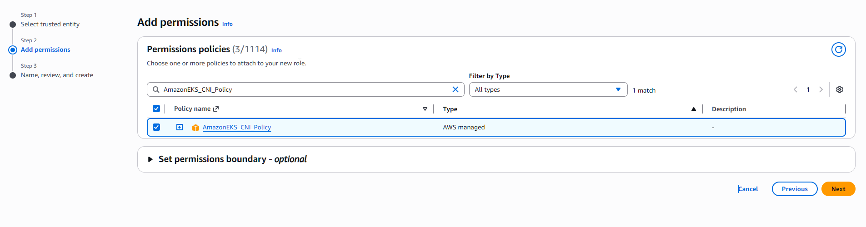Clear search field with X icon

455,89
